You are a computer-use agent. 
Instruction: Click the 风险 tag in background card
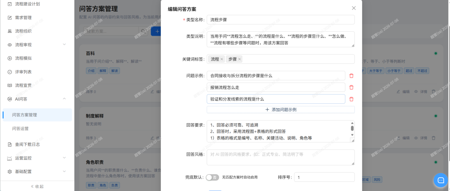pyautogui.click(x=377, y=180)
